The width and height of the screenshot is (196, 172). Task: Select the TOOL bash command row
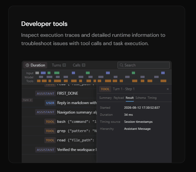tap(59, 122)
